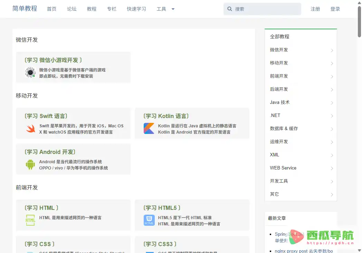Click the blue HTML5 shield icon

(149, 220)
